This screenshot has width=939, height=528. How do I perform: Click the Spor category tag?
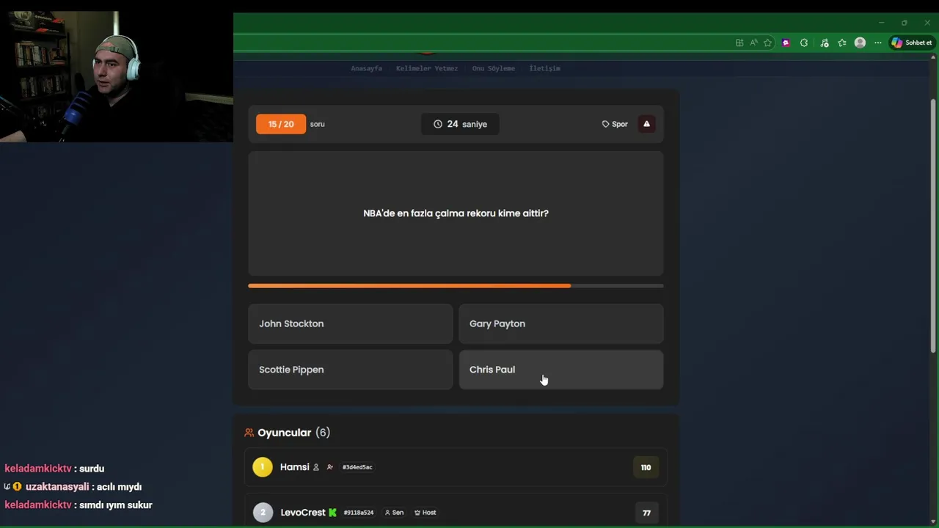(x=615, y=124)
